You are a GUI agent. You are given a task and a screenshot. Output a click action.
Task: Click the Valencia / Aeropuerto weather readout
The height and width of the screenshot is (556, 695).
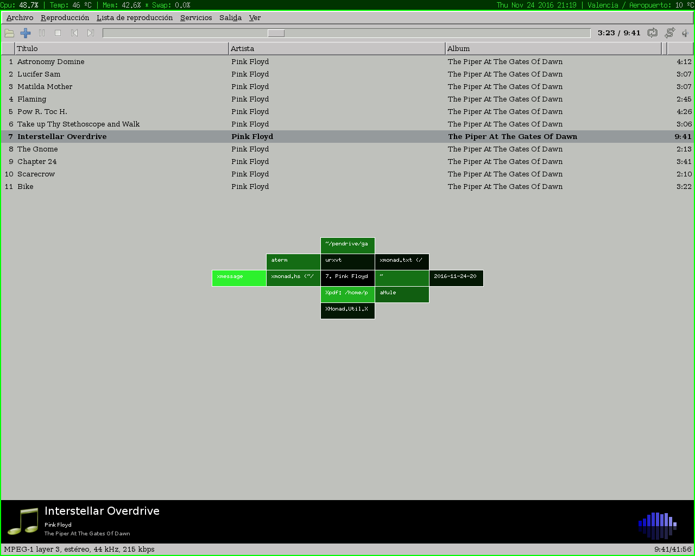[641, 5]
